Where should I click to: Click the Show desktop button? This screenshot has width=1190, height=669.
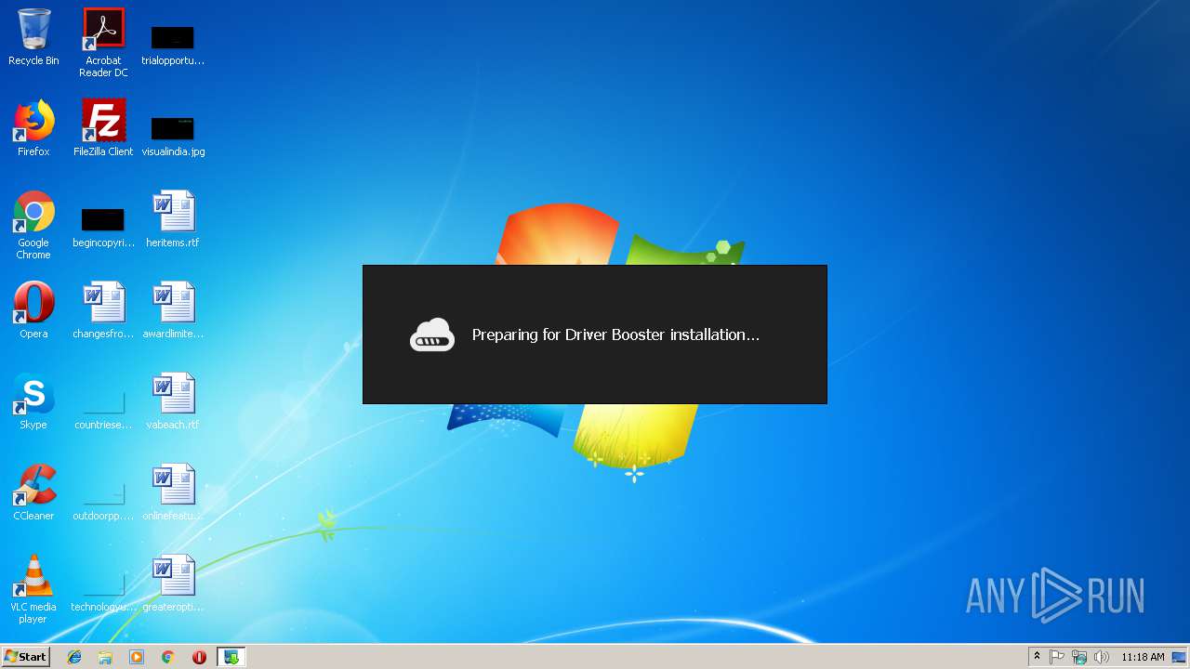tap(1181, 657)
